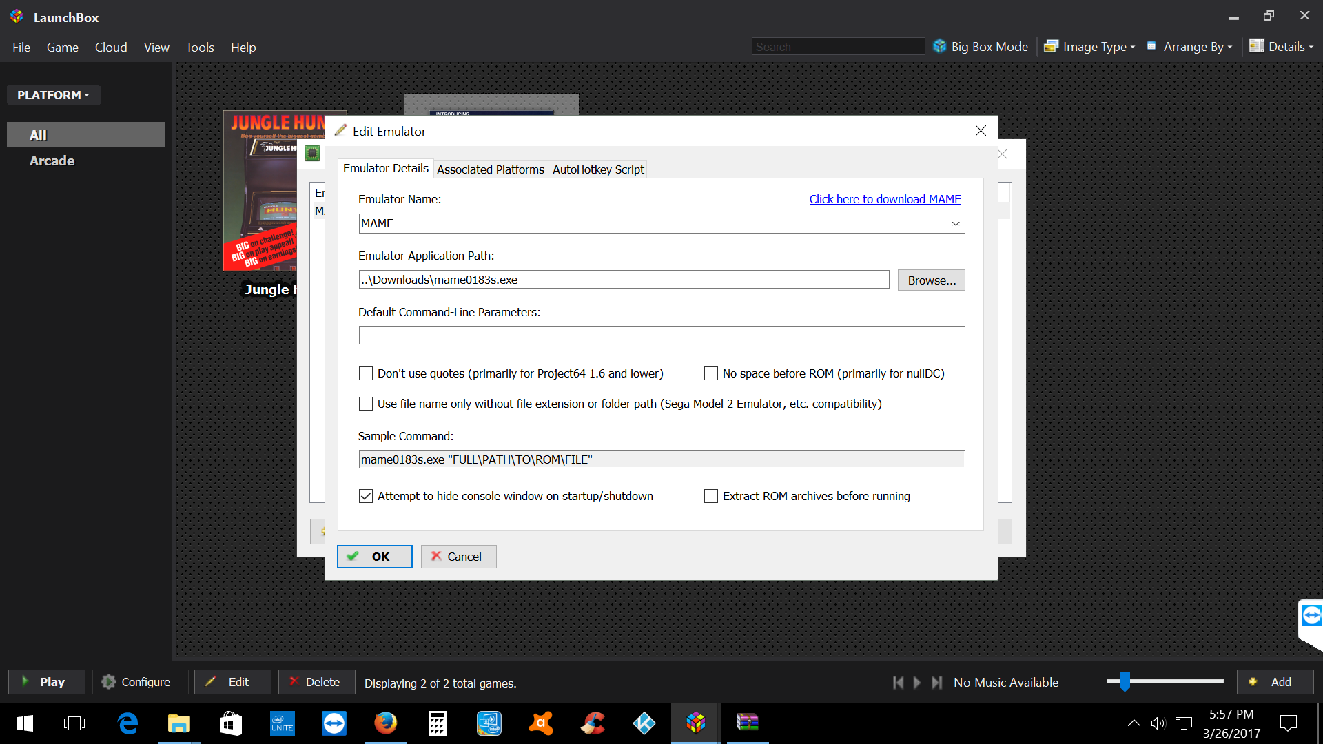Uncheck Attempt to hide console window

pyautogui.click(x=366, y=496)
